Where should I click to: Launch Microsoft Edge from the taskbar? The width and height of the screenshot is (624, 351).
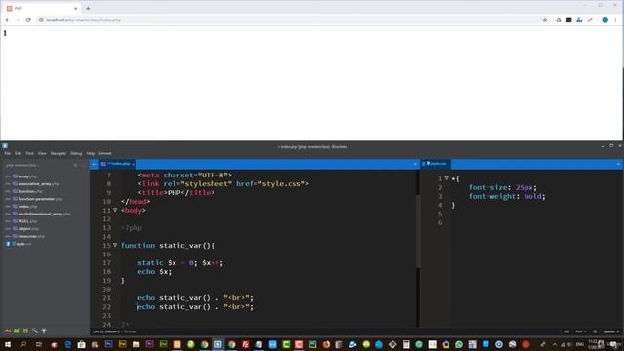click(x=68, y=344)
